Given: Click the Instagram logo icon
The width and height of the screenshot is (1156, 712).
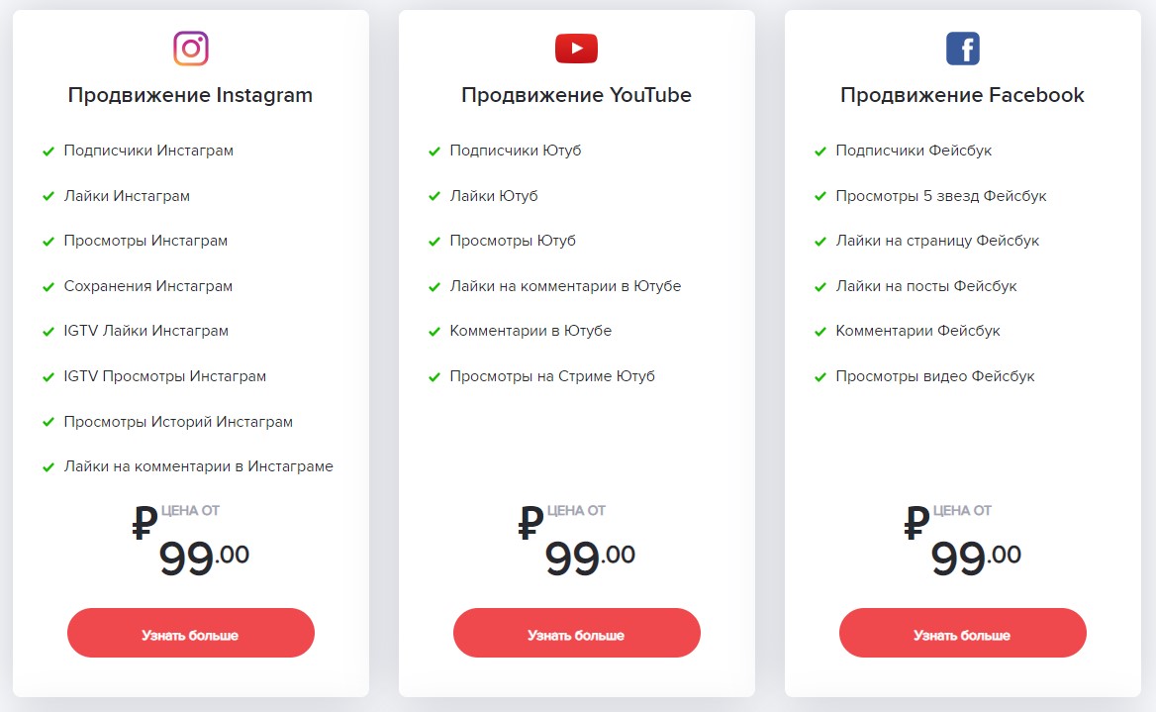Looking at the screenshot, I should pos(191,48).
